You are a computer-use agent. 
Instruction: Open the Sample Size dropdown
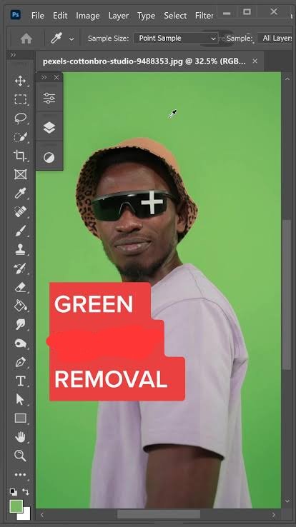pyautogui.click(x=177, y=39)
